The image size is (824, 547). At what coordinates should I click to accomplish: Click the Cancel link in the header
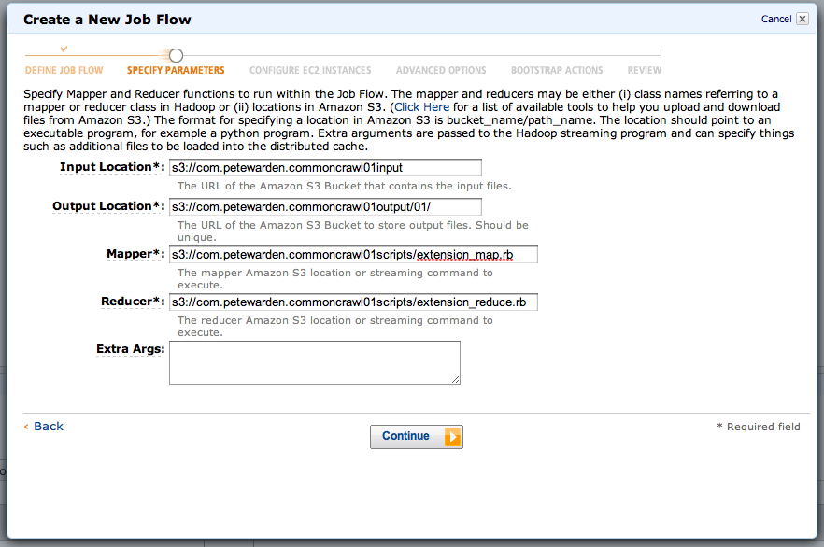click(x=775, y=19)
